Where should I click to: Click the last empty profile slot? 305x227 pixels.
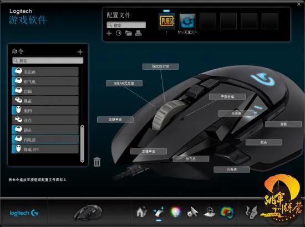[x=270, y=21]
